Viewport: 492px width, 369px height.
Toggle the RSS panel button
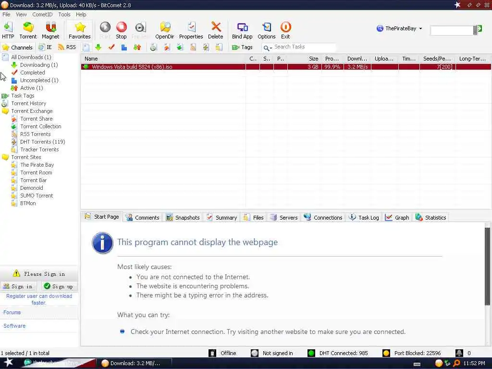(x=67, y=48)
